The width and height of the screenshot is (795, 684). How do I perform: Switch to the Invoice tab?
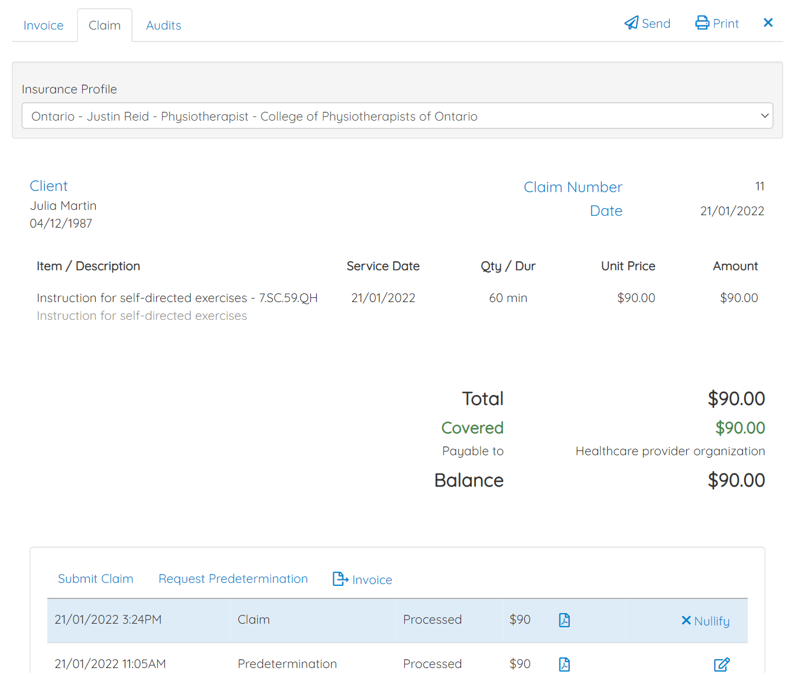tap(43, 25)
